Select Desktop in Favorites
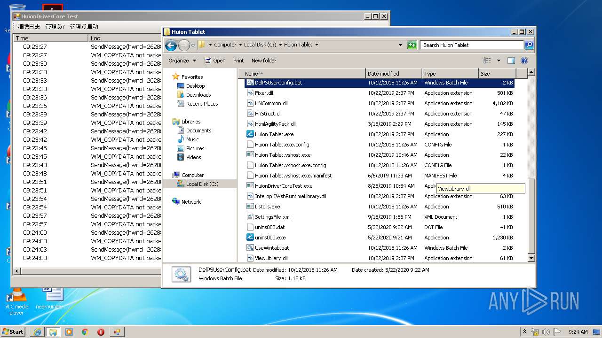This screenshot has width=602, height=338. 195,86
